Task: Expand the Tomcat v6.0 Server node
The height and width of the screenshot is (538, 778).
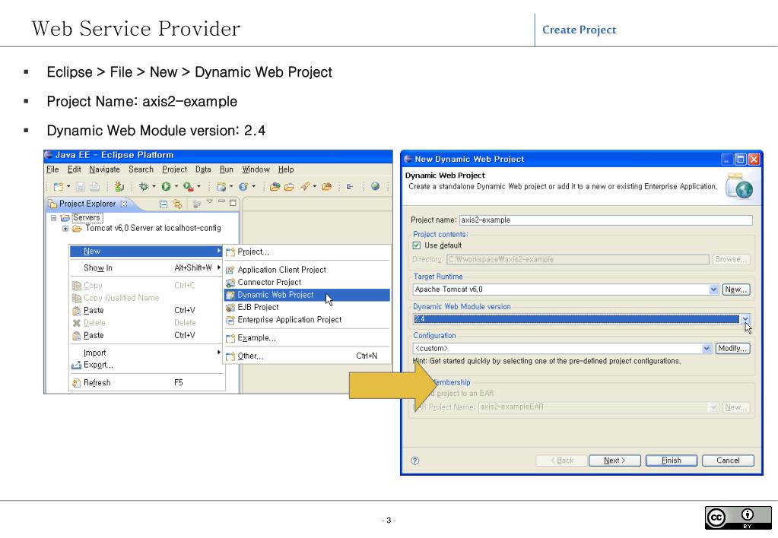Action: 65,229
